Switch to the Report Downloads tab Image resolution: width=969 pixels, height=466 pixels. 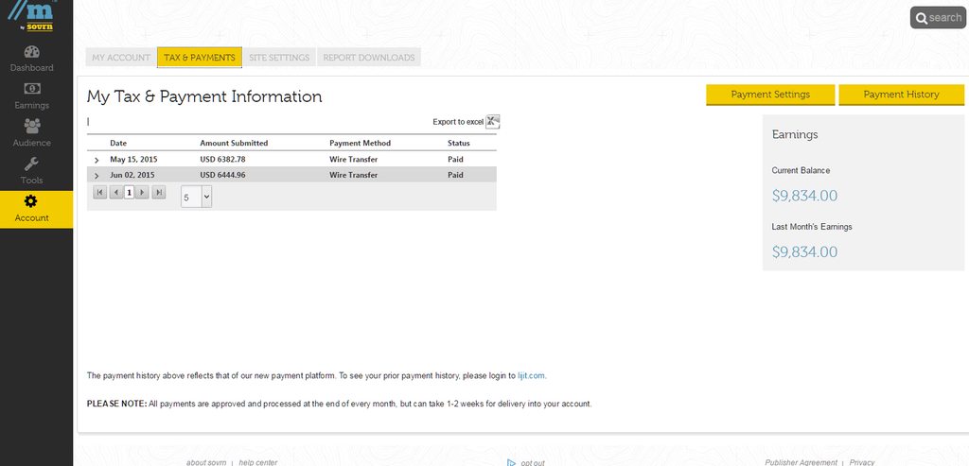coord(368,58)
